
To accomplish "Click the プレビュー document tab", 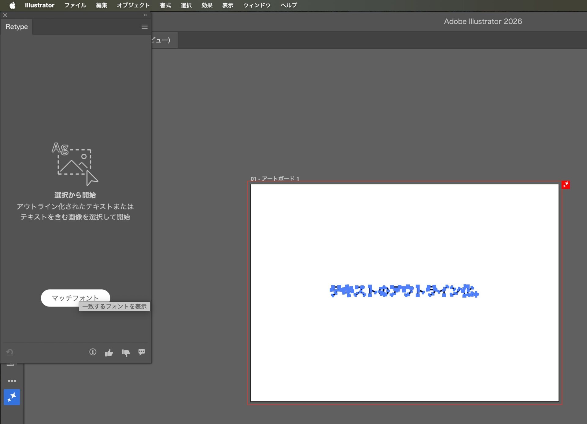I will click(x=162, y=40).
